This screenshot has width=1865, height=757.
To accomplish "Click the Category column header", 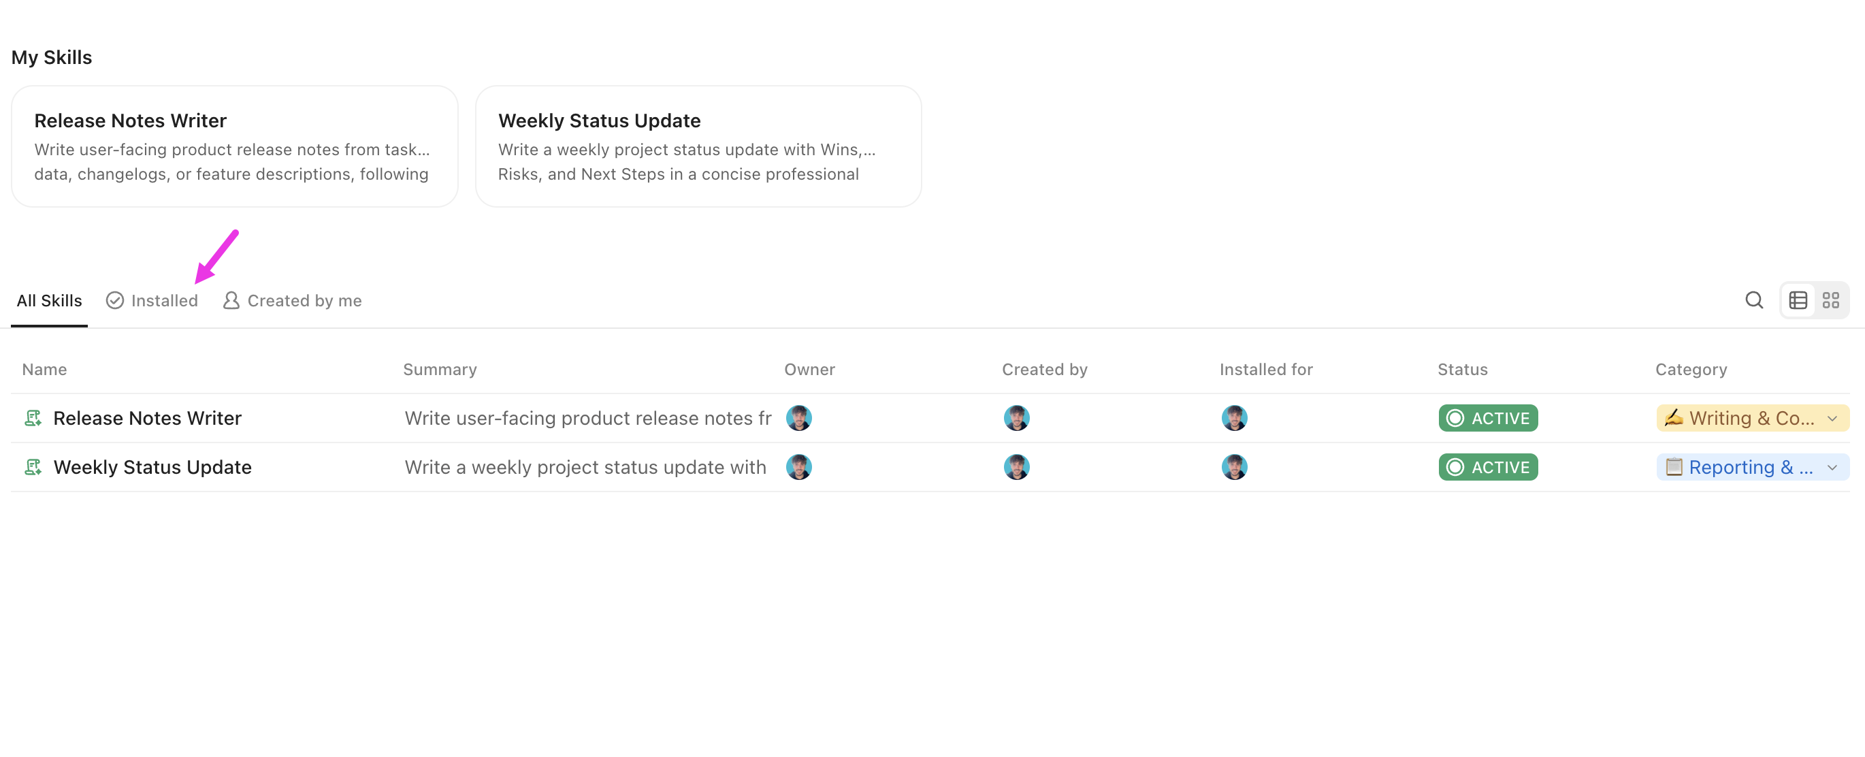I will coord(1691,370).
